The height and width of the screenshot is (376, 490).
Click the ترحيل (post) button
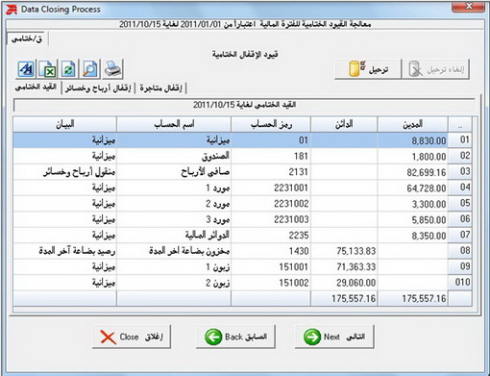(368, 69)
